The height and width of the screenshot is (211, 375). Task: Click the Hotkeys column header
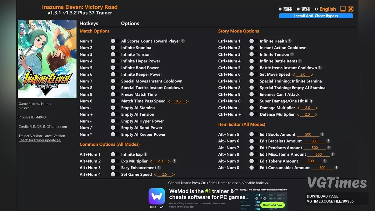(89, 23)
